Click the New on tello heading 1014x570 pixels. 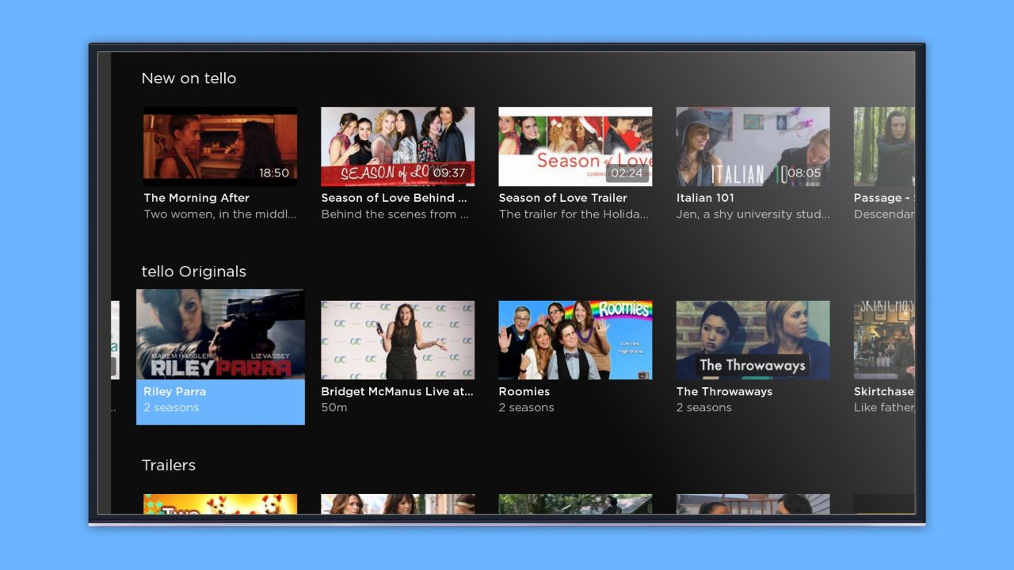click(189, 78)
